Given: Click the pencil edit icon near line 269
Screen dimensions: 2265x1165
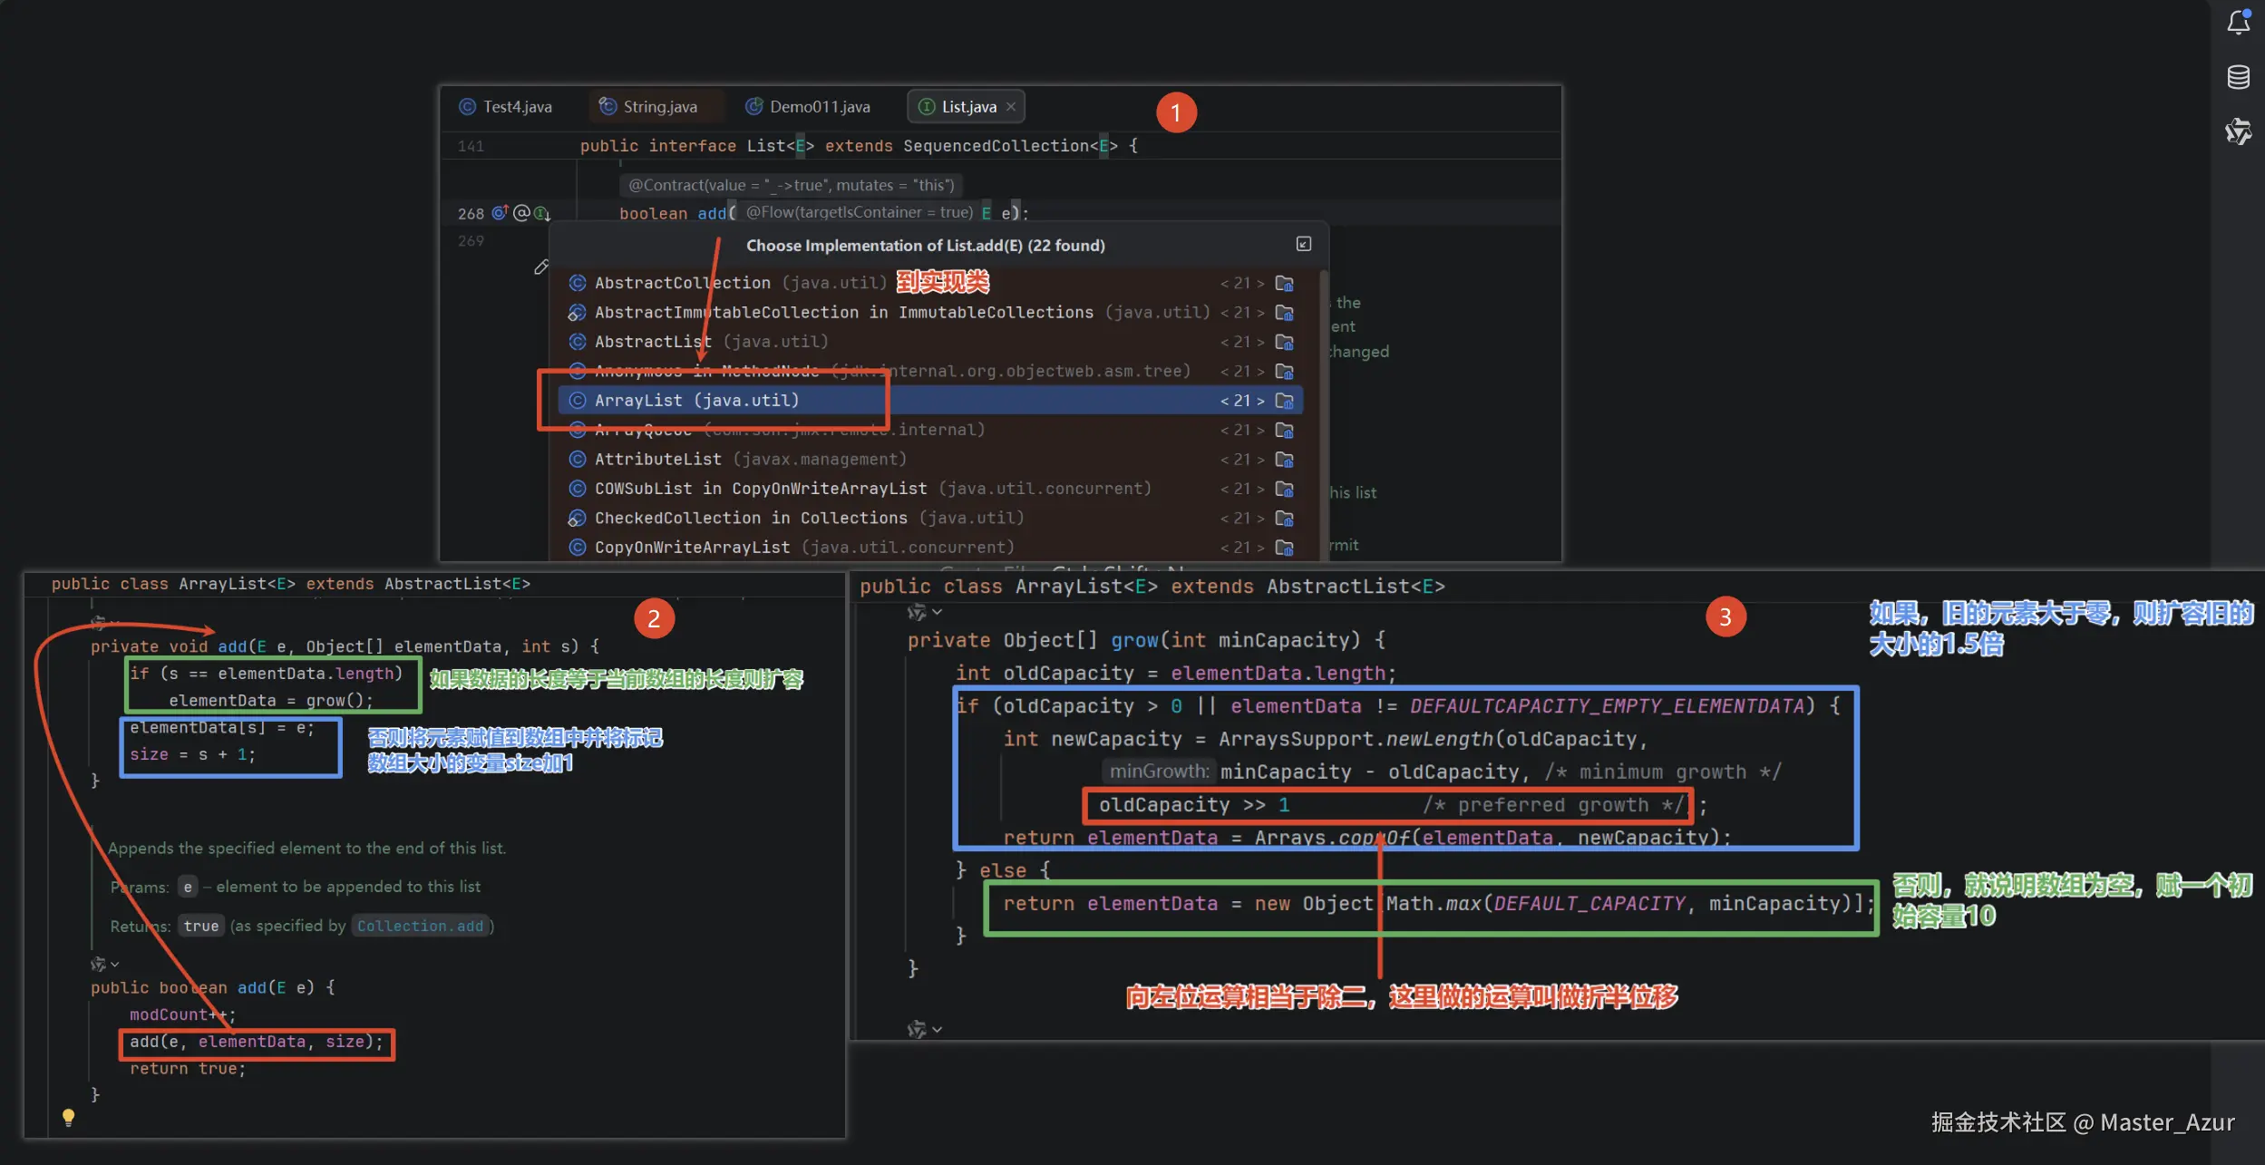Looking at the screenshot, I should click(541, 267).
